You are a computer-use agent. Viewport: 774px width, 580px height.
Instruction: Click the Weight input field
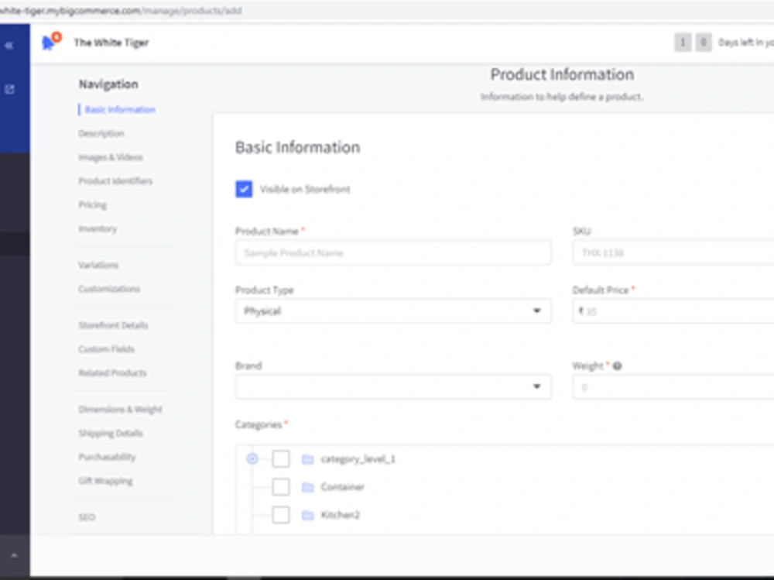click(x=673, y=387)
